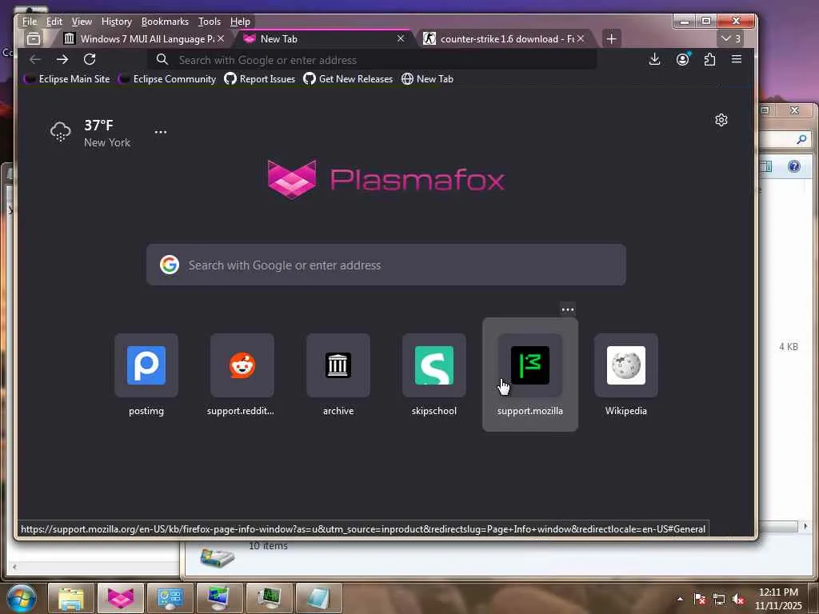Image resolution: width=819 pixels, height=614 pixels.
Task: Open new tab page settings gear
Action: pyautogui.click(x=721, y=120)
